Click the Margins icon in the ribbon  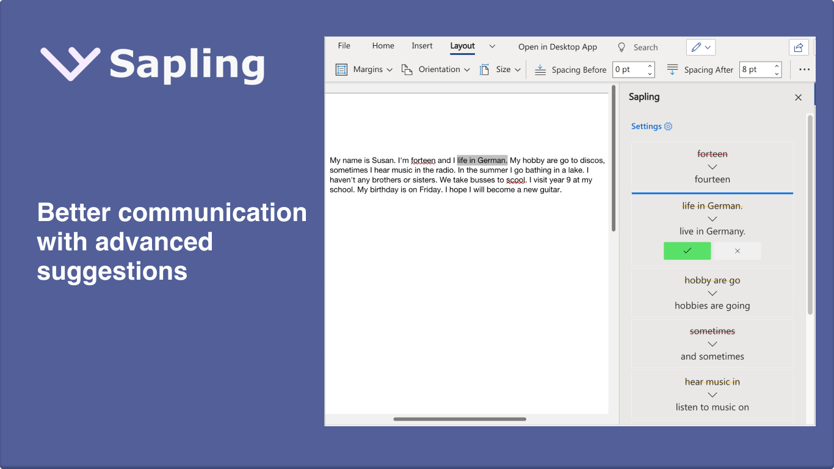click(x=341, y=70)
